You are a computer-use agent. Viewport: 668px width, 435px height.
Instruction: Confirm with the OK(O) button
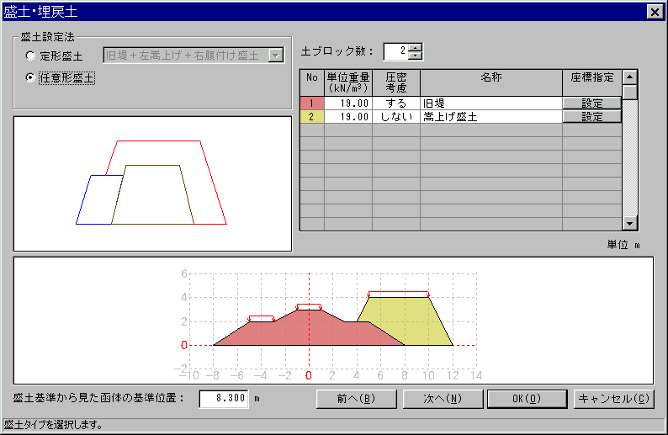527,399
